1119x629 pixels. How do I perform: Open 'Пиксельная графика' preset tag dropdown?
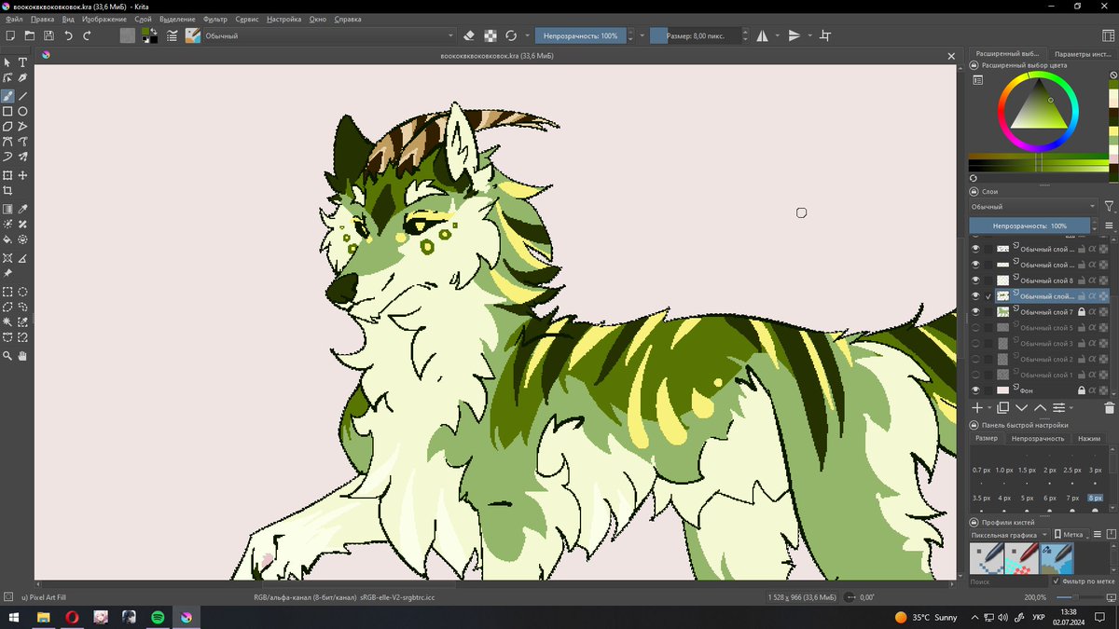tap(1009, 535)
